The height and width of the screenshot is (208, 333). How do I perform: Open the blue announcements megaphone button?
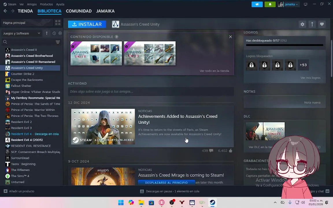click(x=257, y=4)
